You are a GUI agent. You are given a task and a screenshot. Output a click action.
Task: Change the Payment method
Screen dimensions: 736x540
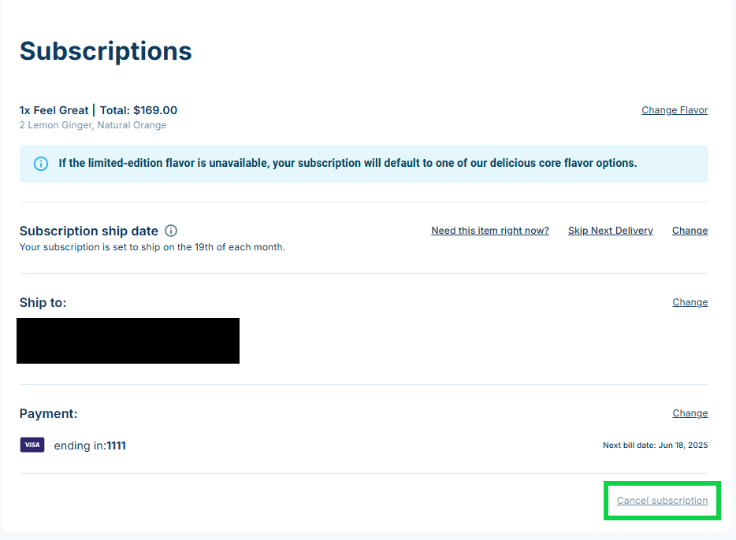[x=690, y=413]
